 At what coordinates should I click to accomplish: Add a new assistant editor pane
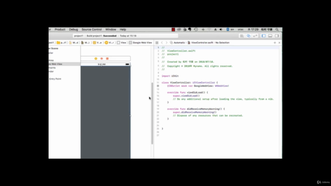pos(275,42)
